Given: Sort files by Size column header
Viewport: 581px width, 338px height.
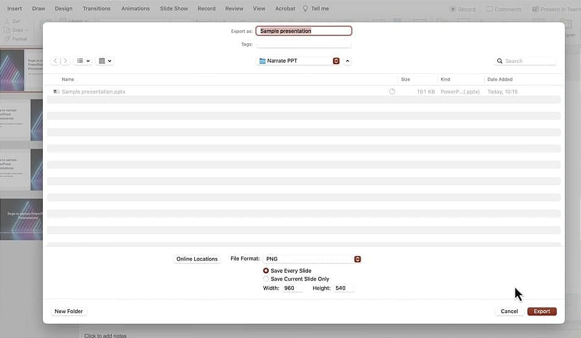Looking at the screenshot, I should coord(406,79).
